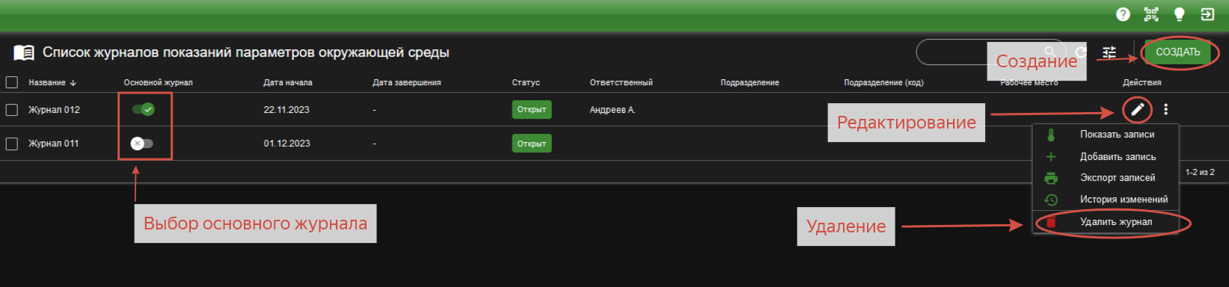Image resolution: width=1229 pixels, height=287 pixels.
Task: Check the Журнал 012 row checkbox
Action: point(12,110)
